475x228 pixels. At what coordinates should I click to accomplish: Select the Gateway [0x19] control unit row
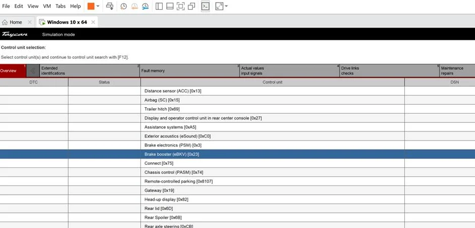coord(238,191)
